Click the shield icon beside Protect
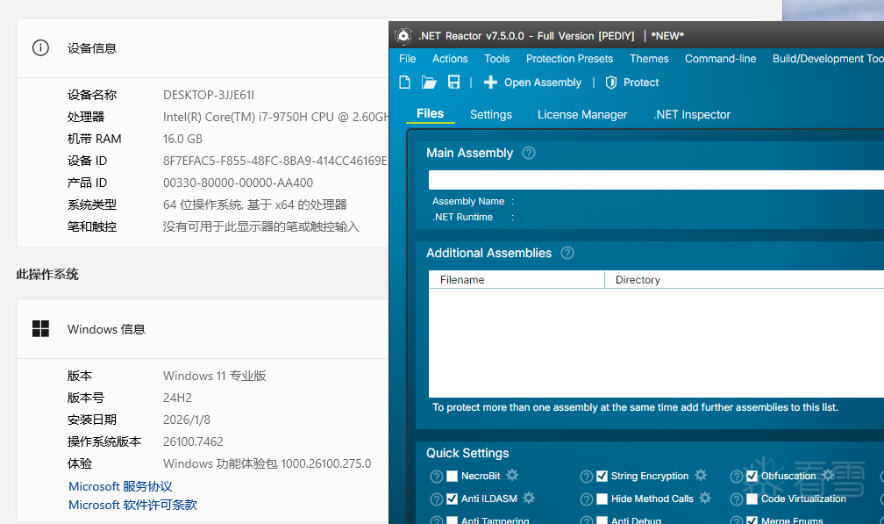 point(611,83)
